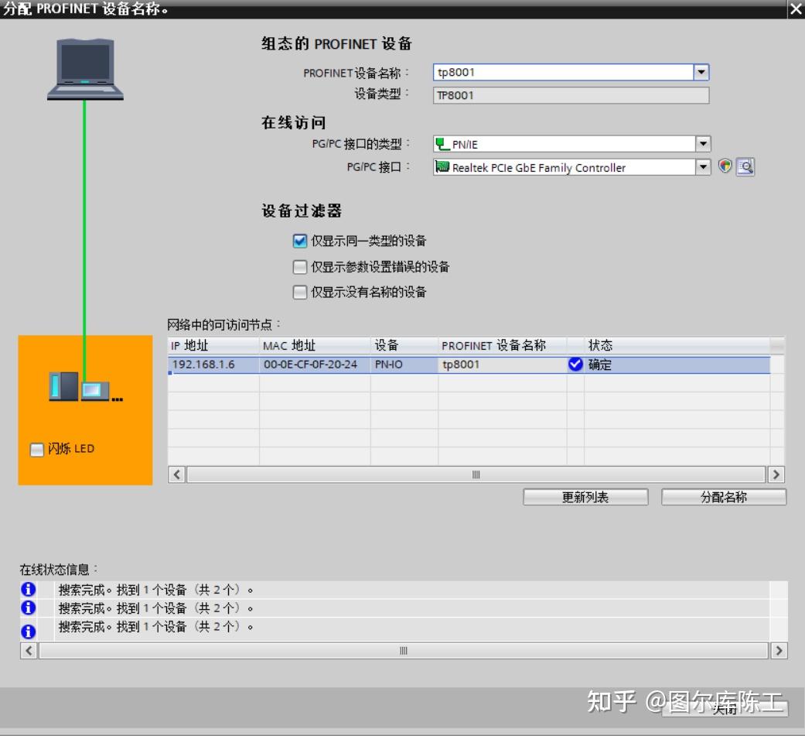Select MAC address cell 00-0E-CF-0F-20-24

coord(315,365)
